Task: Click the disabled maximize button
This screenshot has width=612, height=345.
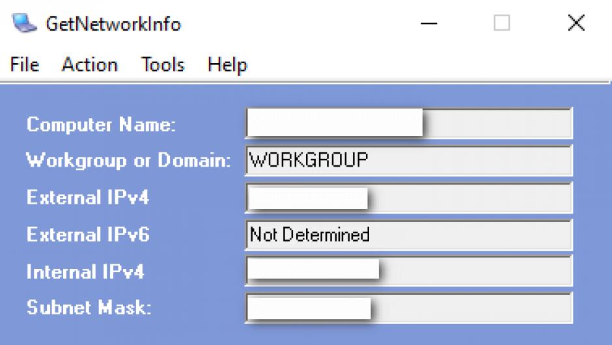Action: click(x=501, y=24)
